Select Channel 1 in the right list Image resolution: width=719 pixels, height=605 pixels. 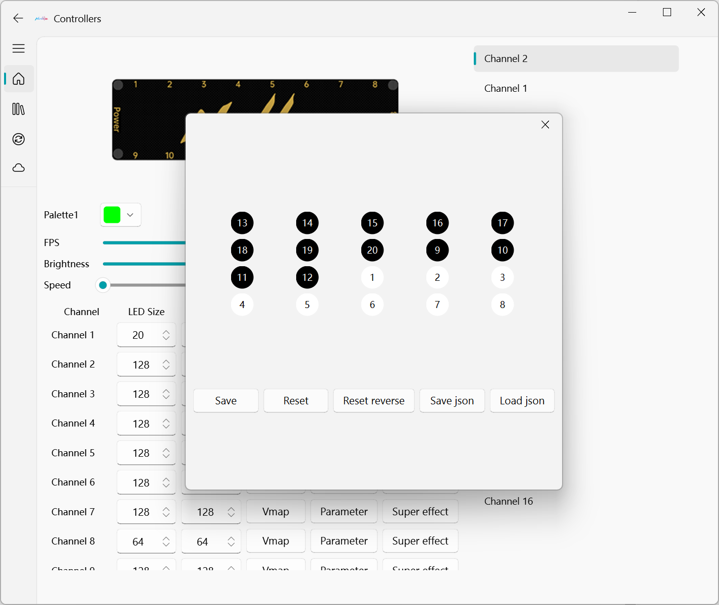[x=506, y=88]
